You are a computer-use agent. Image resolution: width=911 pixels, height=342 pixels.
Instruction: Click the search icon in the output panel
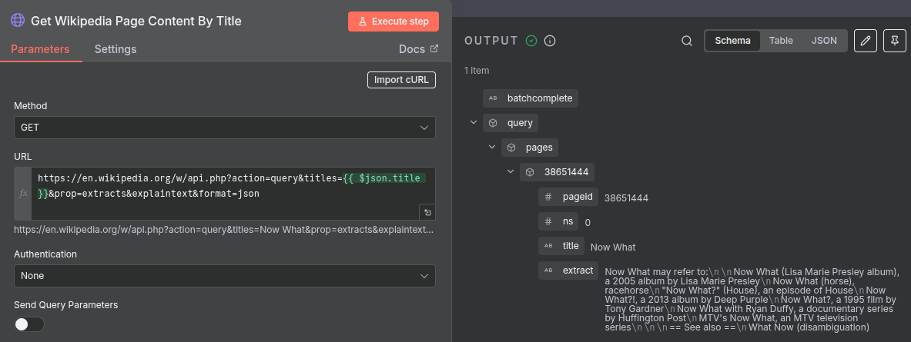pos(687,41)
